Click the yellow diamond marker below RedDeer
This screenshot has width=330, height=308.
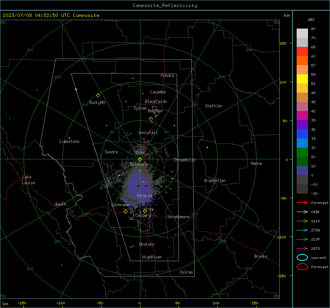point(151,119)
